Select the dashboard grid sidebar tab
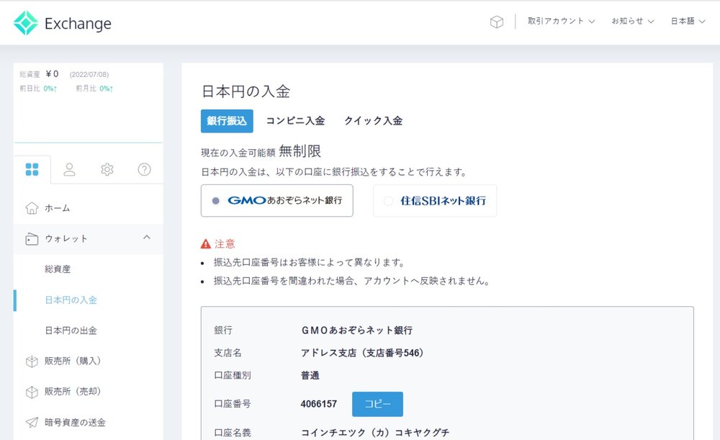 click(32, 169)
